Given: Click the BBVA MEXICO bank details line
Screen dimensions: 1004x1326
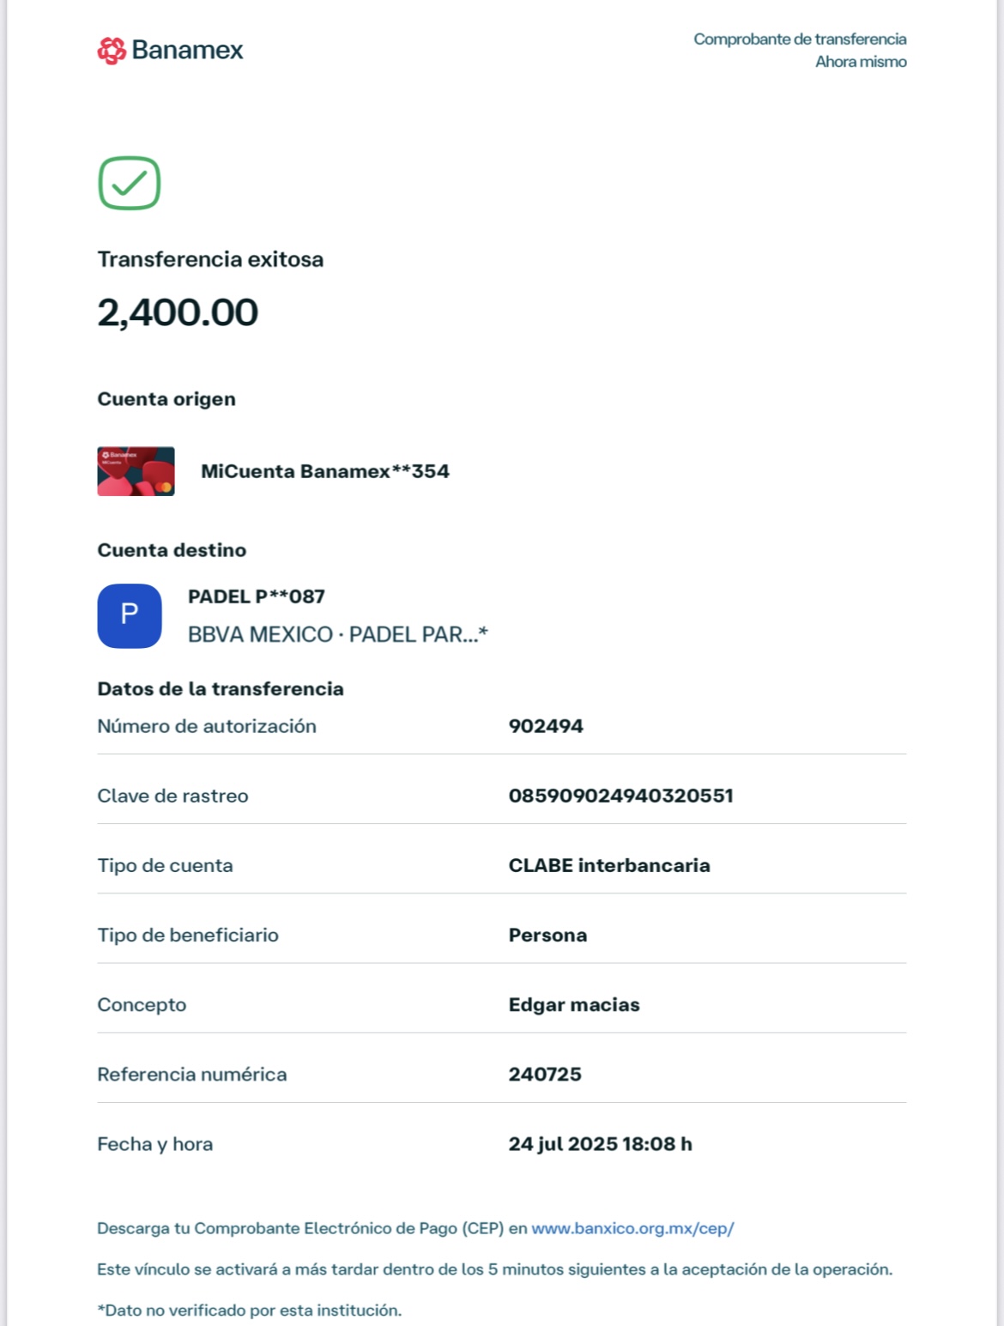Looking at the screenshot, I should [x=337, y=634].
